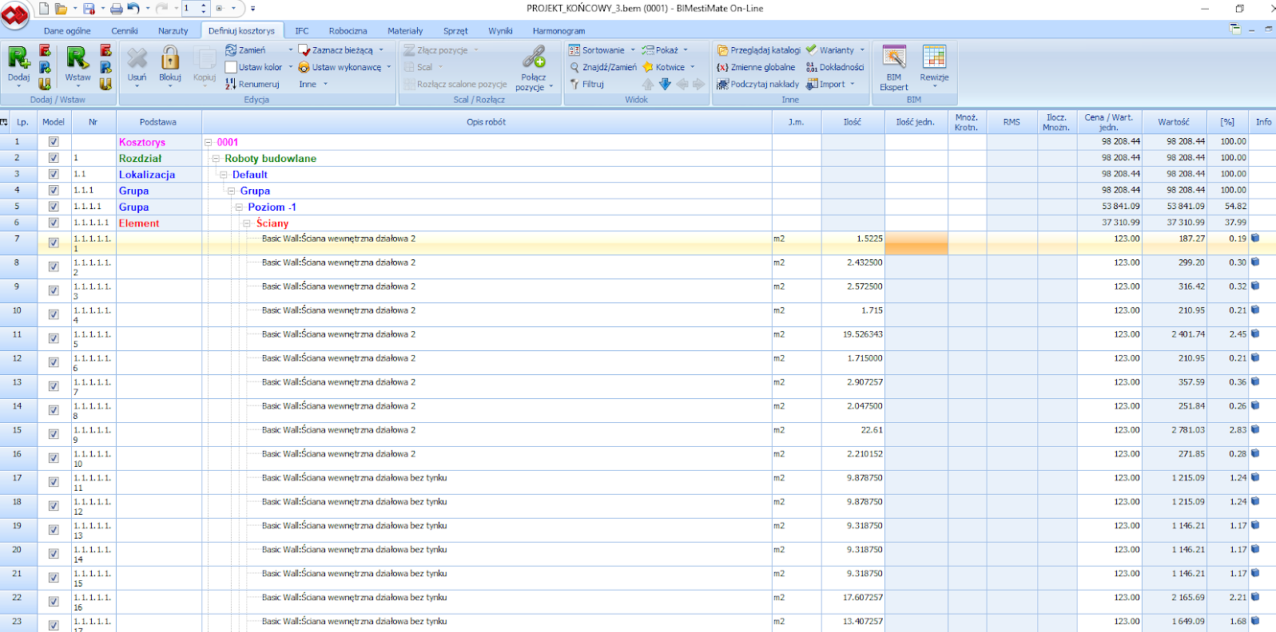Open the Sortowanie dropdown
The height and width of the screenshot is (632, 1276).
coord(602,50)
